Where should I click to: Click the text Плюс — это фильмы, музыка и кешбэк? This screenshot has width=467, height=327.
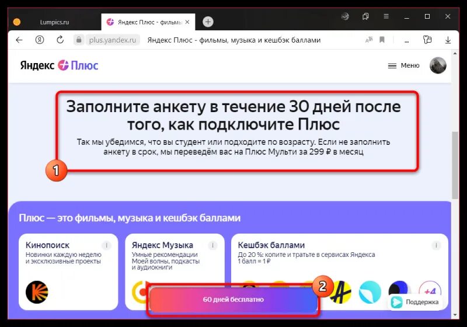point(130,218)
